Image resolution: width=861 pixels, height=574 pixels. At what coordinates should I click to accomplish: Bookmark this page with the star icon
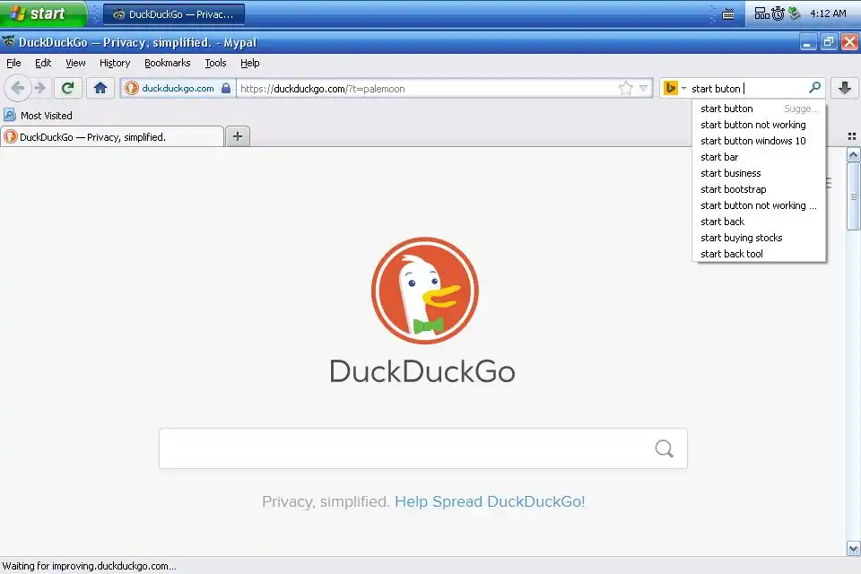click(625, 88)
